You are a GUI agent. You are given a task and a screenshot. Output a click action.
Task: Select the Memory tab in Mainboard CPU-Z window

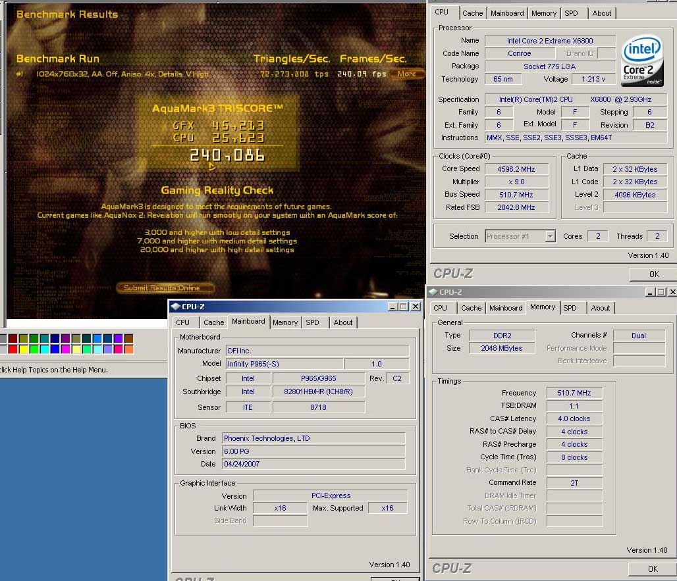[x=285, y=322]
